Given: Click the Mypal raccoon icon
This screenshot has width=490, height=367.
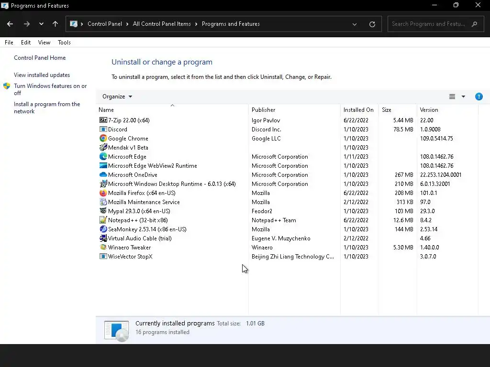Looking at the screenshot, I should (x=103, y=211).
